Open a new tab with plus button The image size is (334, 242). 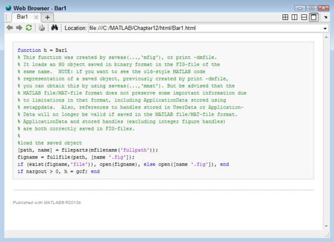pyautogui.click(x=47, y=17)
